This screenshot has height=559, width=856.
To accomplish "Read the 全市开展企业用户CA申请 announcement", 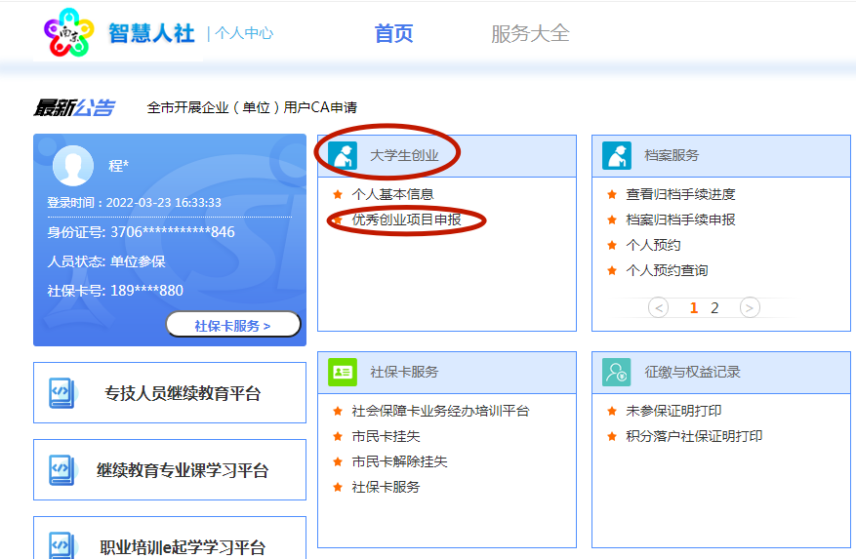I will tap(252, 107).
